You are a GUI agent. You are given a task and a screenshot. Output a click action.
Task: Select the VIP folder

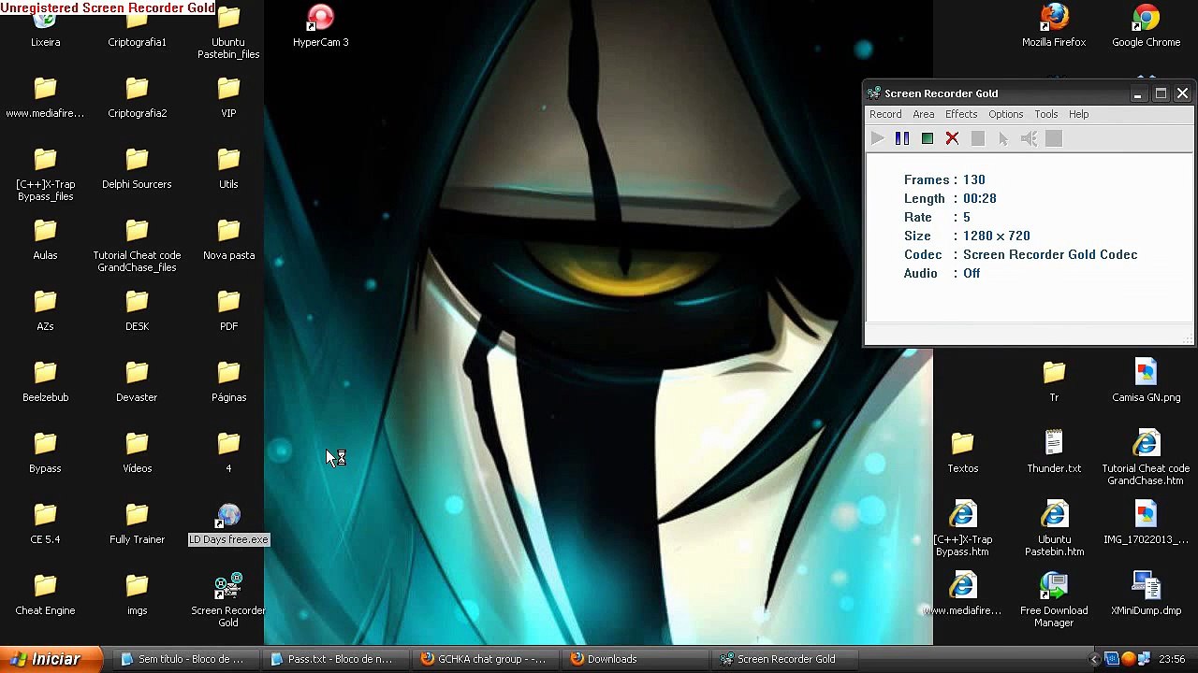pyautogui.click(x=228, y=97)
